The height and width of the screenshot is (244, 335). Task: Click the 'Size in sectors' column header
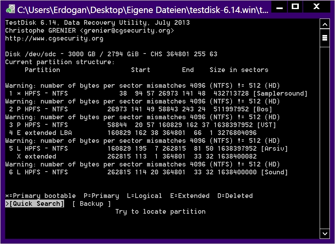tap(239, 70)
